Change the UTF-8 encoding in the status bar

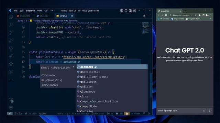click(60, 114)
